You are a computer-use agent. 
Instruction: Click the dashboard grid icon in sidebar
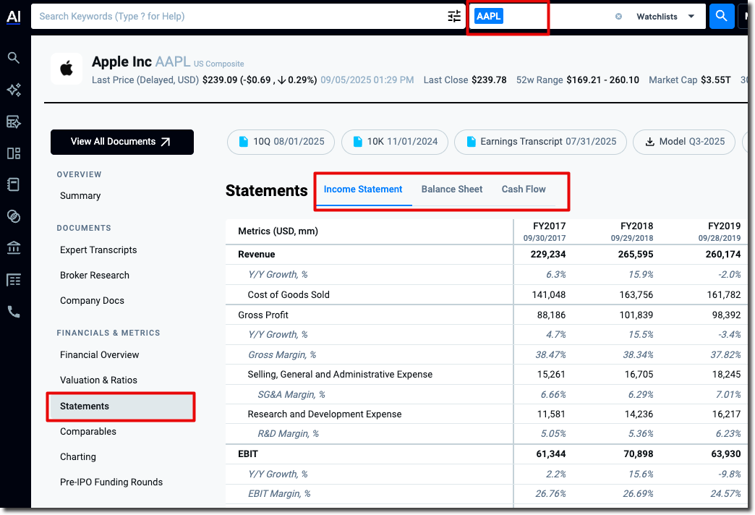click(x=14, y=153)
